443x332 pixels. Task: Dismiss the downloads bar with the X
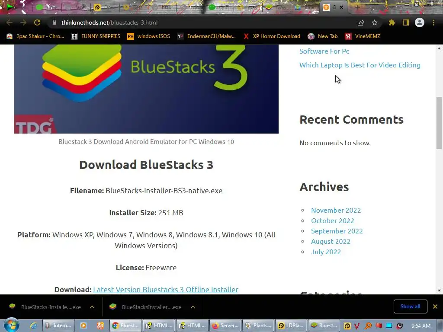pos(435,306)
